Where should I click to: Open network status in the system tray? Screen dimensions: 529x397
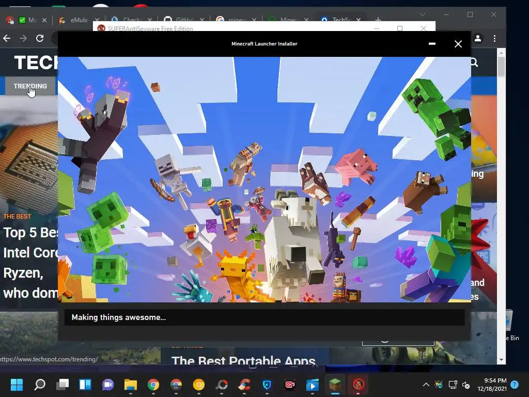pyautogui.click(x=453, y=385)
